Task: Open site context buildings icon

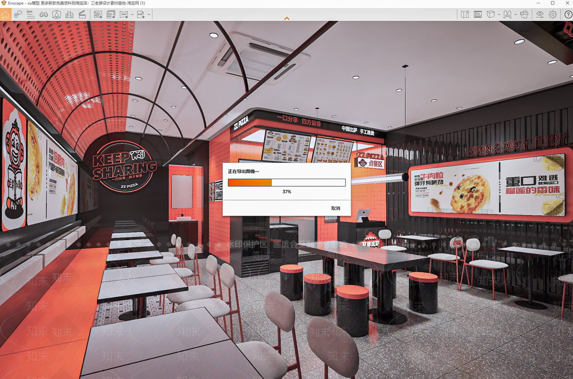Action: click(69, 15)
